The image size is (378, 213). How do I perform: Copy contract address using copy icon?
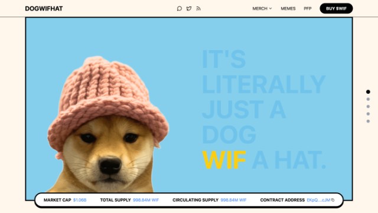pyautogui.click(x=333, y=200)
